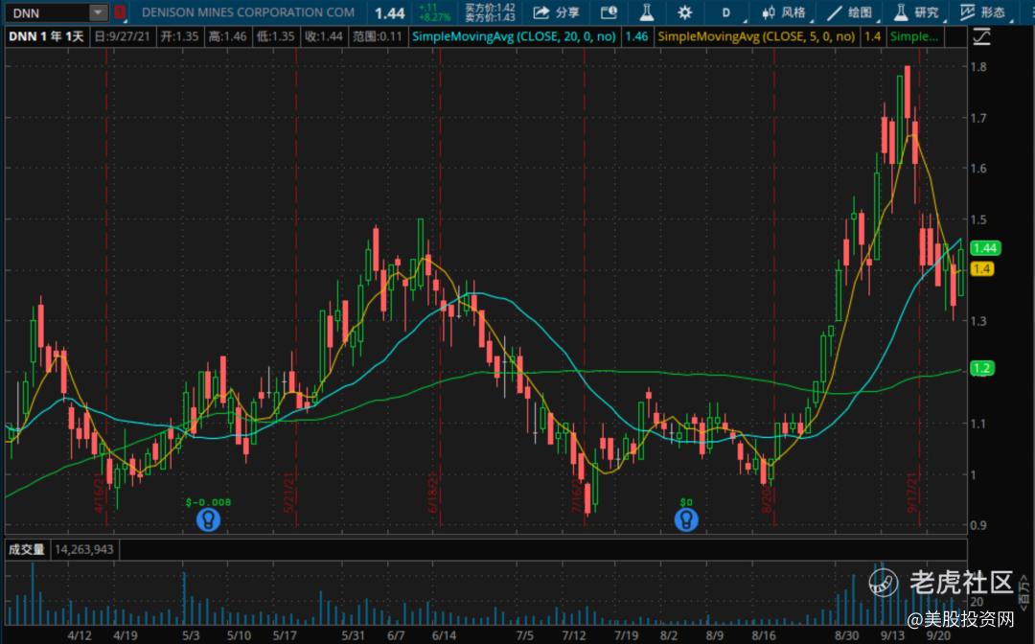
Task: Open chart settings gear icon
Action: 684,12
